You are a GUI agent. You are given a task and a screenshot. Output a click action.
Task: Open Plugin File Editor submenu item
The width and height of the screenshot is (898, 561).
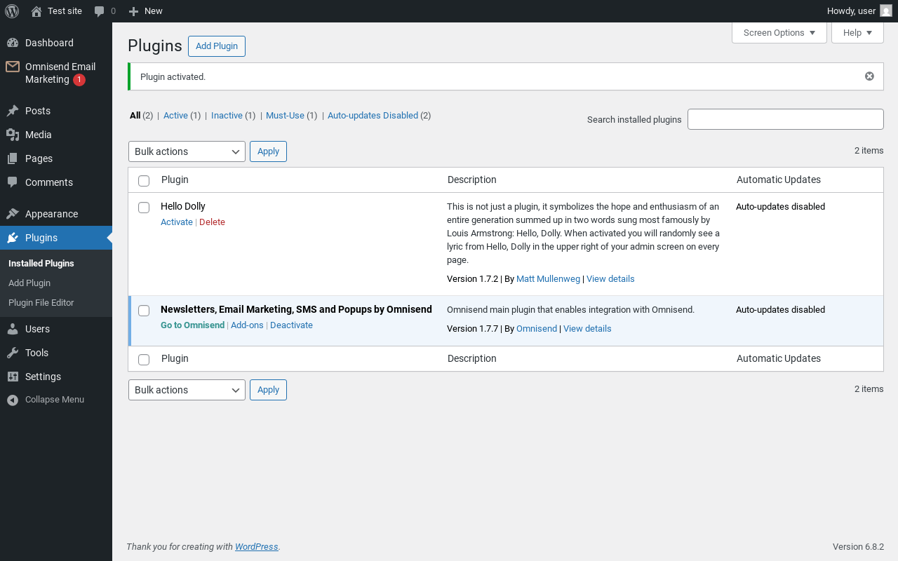(41, 303)
